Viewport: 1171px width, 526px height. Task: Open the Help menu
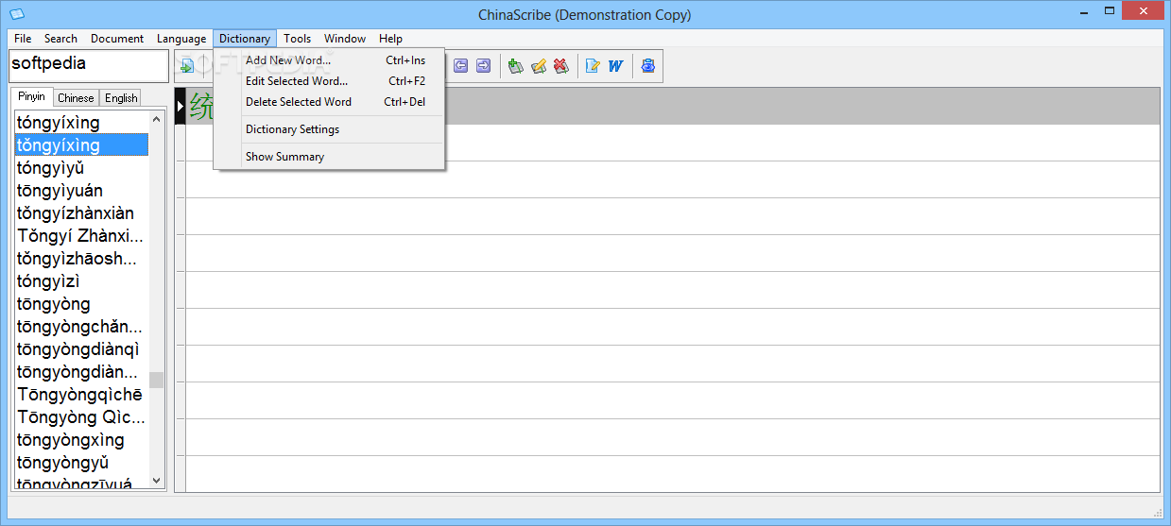point(391,39)
